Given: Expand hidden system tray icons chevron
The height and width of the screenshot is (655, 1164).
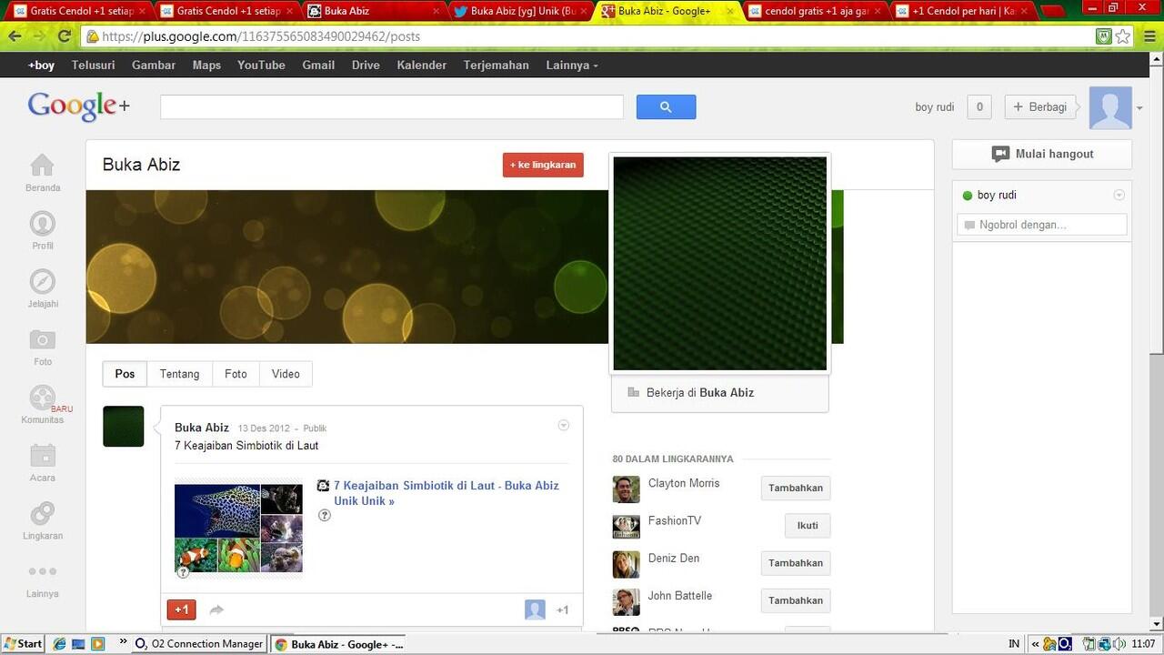Looking at the screenshot, I should (x=1035, y=644).
